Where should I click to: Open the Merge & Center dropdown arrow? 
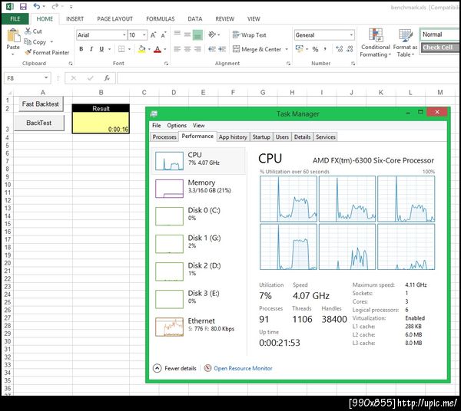pyautogui.click(x=287, y=49)
